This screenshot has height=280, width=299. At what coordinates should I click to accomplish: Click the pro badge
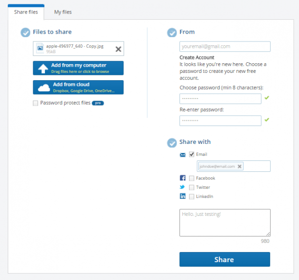pos(98,103)
